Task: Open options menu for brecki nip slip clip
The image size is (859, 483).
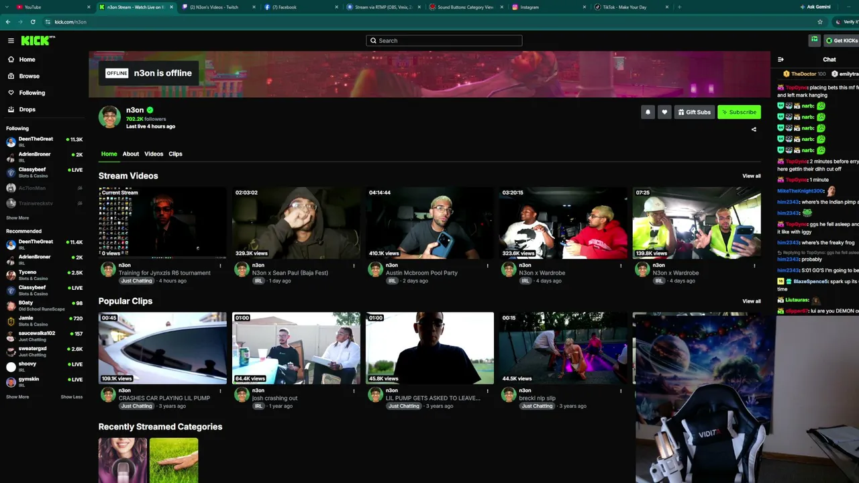Action: (x=621, y=390)
